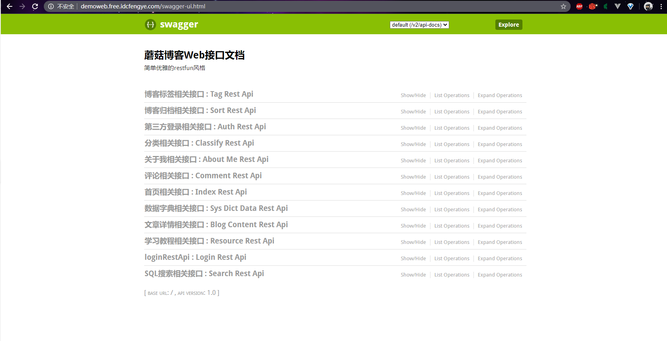Click the browser back arrow
Viewport: 667px width, 341px height.
pos(10,6)
